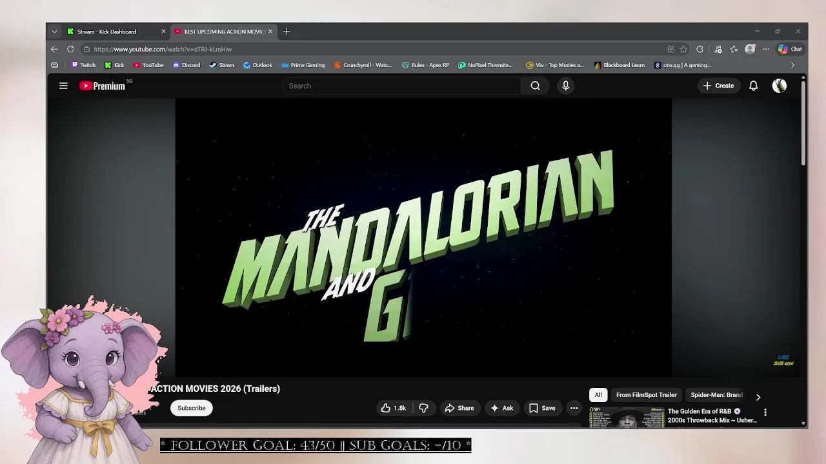This screenshot has height=464, width=826.
Task: Open Copilot Chat button
Action: pyautogui.click(x=790, y=49)
